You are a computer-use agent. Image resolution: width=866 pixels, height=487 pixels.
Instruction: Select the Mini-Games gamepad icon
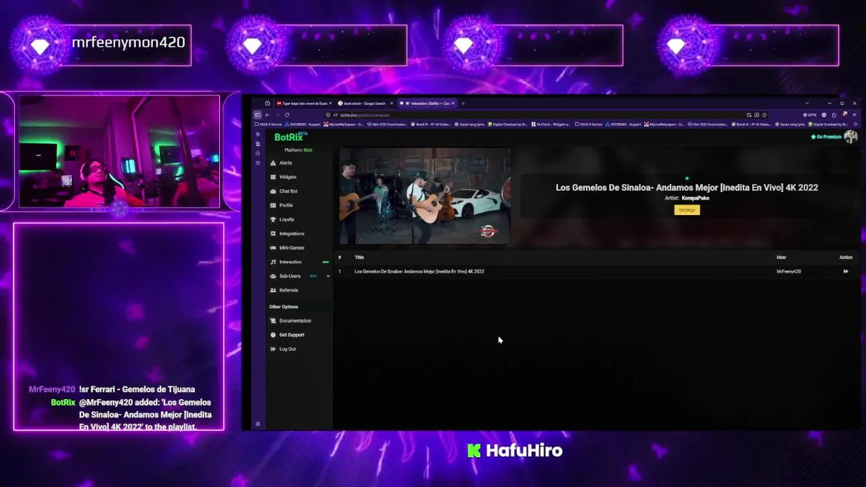point(273,248)
